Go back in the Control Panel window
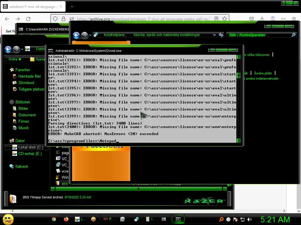The width and height of the screenshot is (301, 225). [76, 35]
